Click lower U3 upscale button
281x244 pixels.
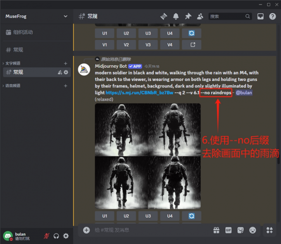(x=148, y=216)
